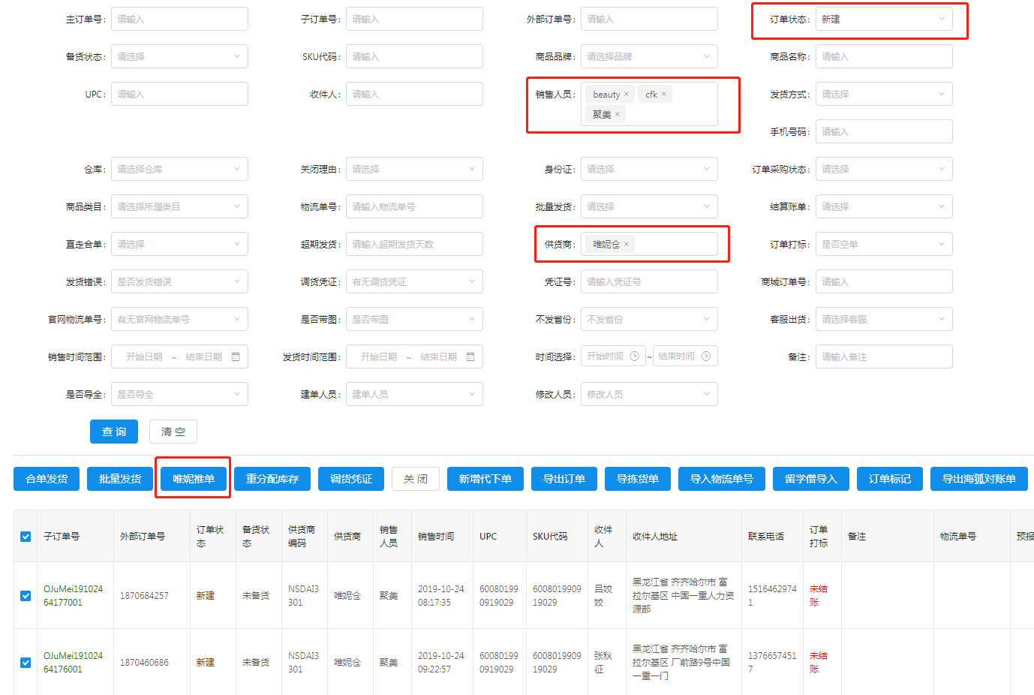Click the 唯妮推单 button

[x=194, y=479]
